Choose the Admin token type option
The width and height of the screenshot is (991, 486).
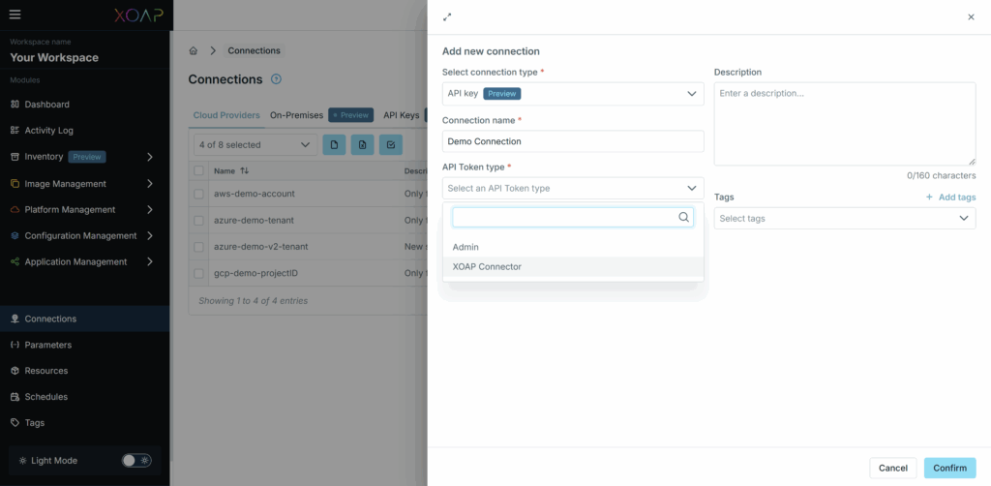(x=573, y=247)
